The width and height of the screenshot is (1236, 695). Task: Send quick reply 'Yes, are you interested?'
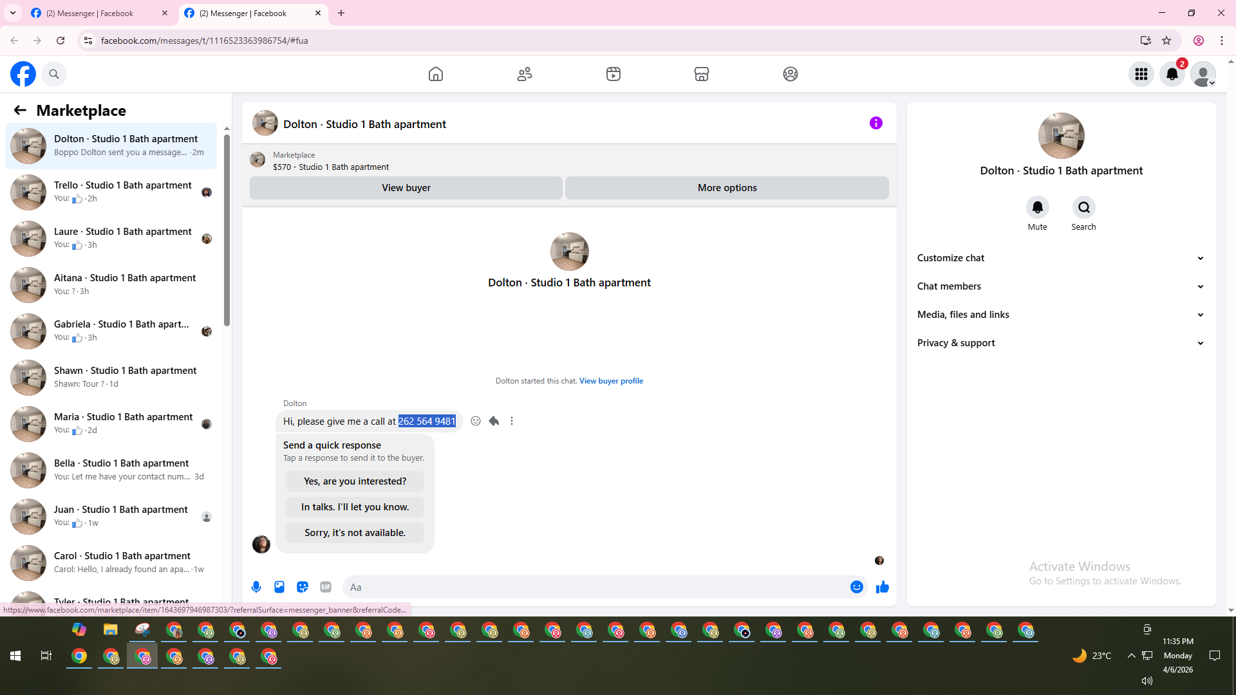click(x=355, y=481)
